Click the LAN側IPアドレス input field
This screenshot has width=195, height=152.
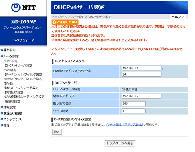(x=142, y=68)
